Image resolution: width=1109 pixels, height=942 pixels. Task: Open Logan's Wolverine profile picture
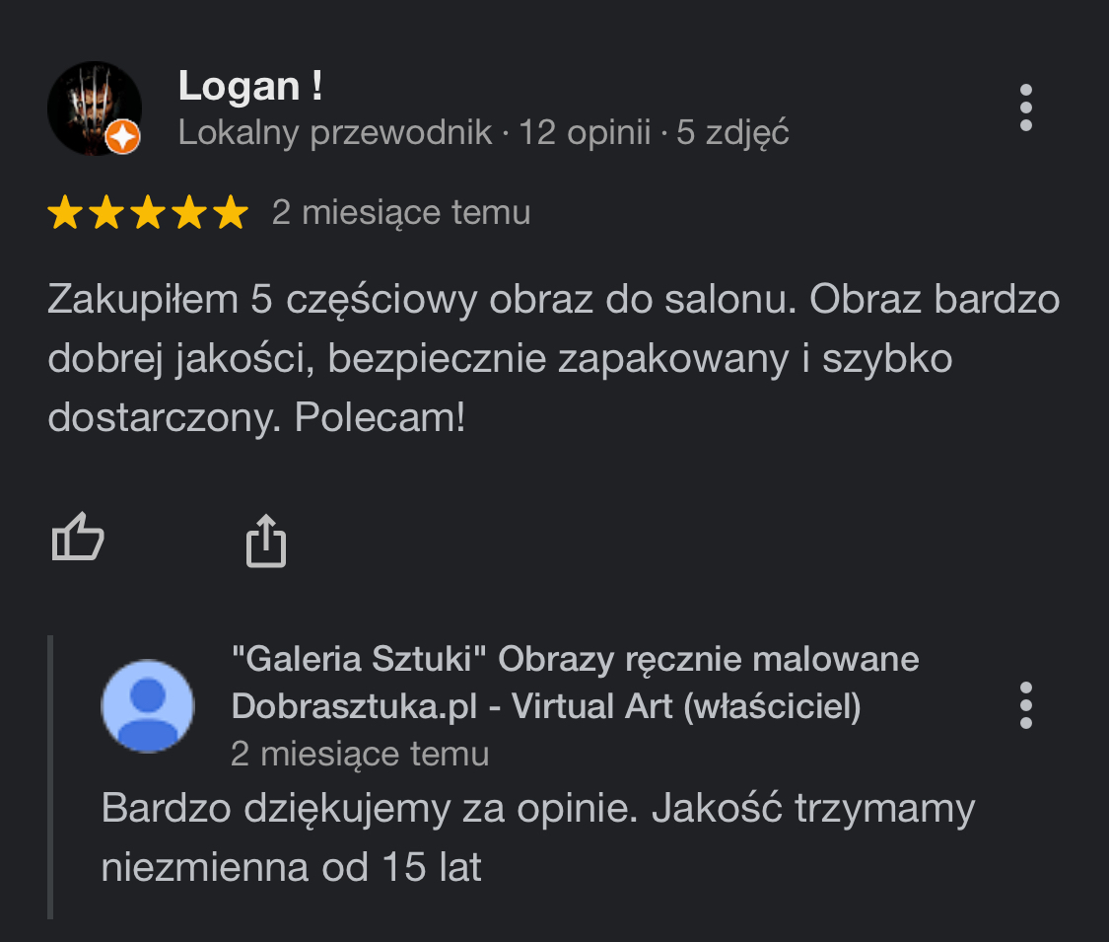coord(95,109)
